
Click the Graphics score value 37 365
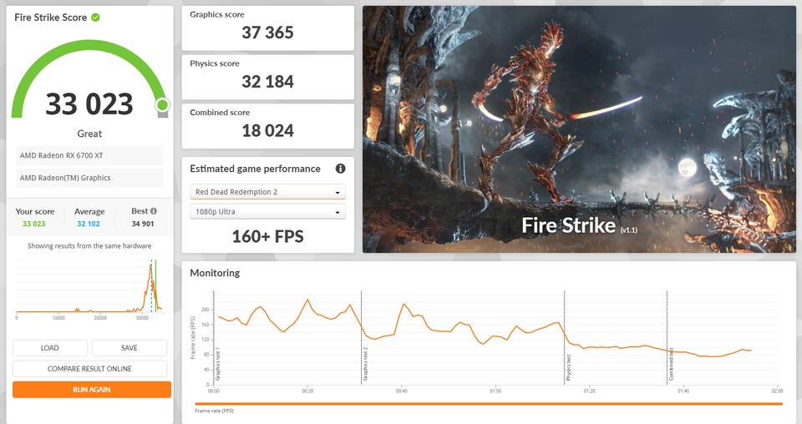267,33
